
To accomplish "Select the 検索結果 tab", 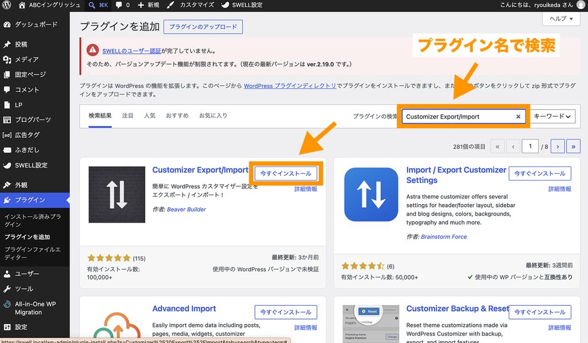I will coord(100,116).
